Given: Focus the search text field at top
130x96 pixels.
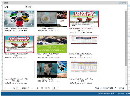Looking at the screenshot, I should pos(14,7).
